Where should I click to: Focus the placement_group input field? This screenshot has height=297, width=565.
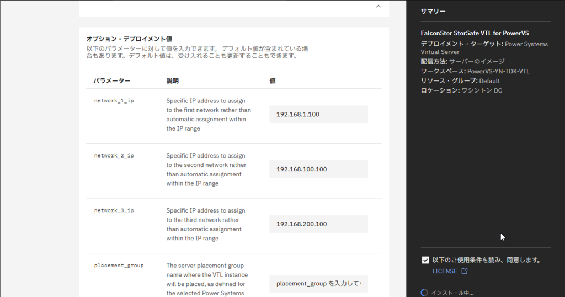[318, 284]
